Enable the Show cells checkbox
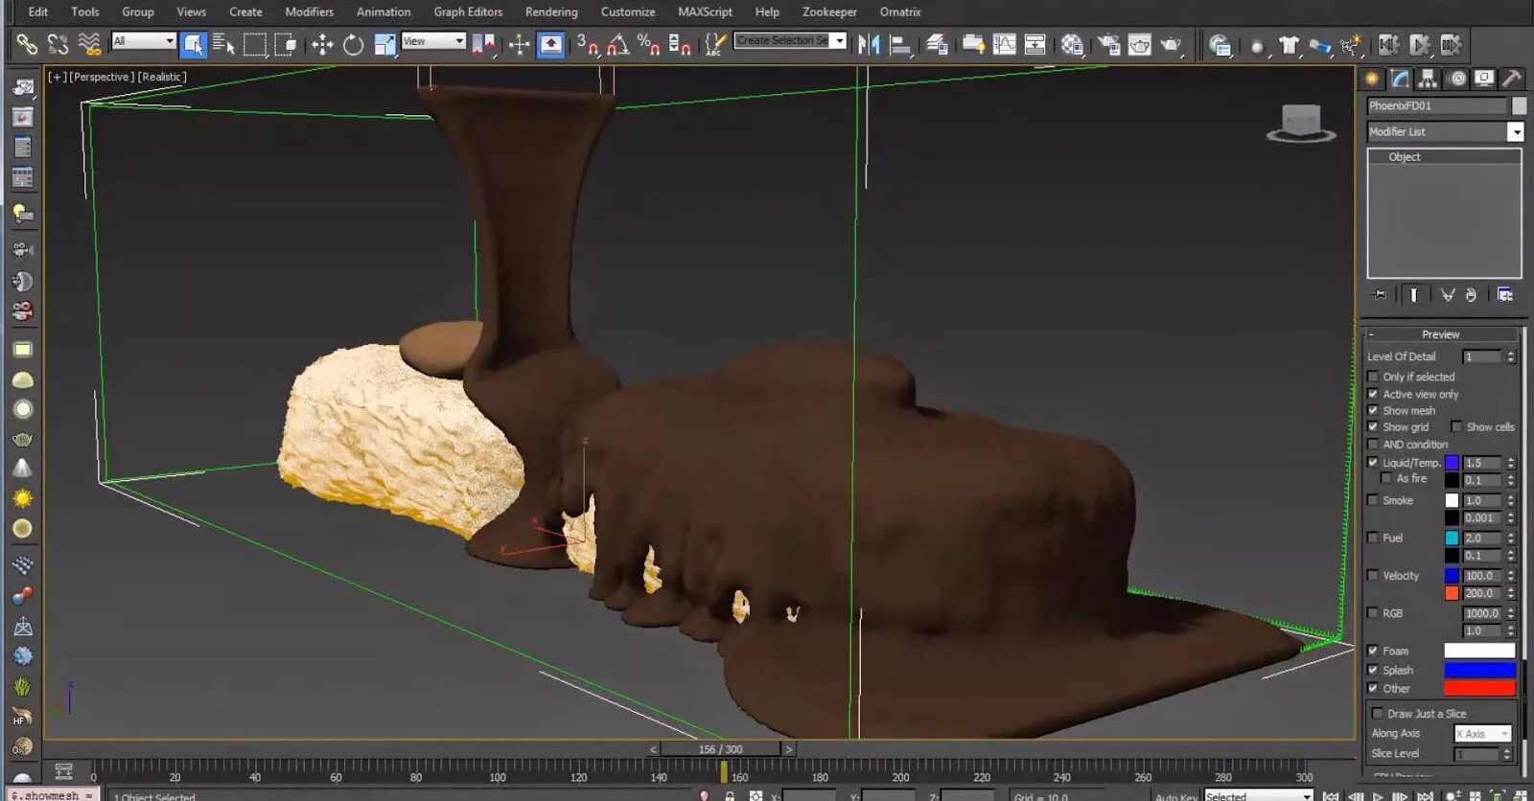The width and height of the screenshot is (1534, 801). [1456, 427]
